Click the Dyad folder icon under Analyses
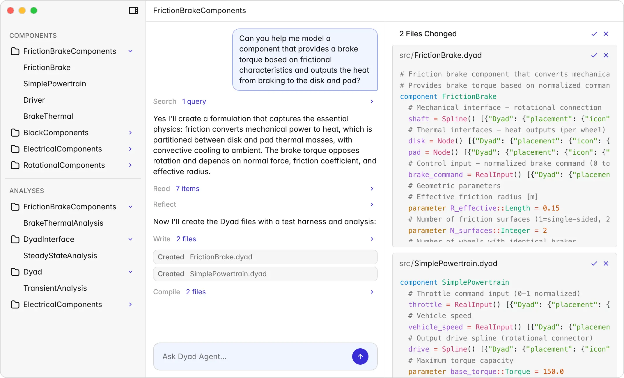The width and height of the screenshot is (624, 378). (x=15, y=272)
